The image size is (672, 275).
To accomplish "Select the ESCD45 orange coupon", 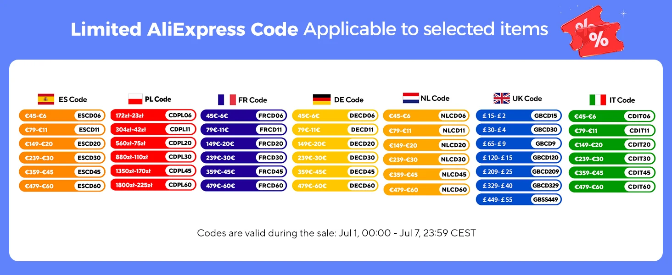I will [x=62, y=172].
